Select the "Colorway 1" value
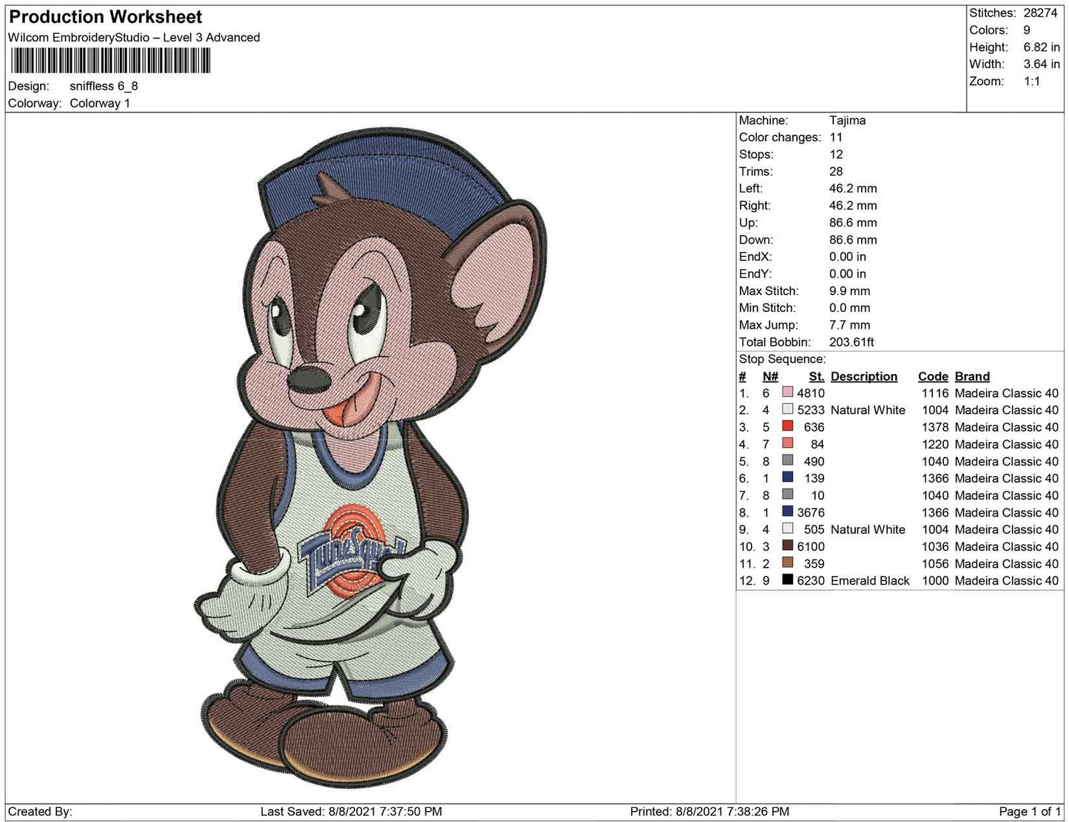Image resolution: width=1069 pixels, height=822 pixels. (x=100, y=103)
